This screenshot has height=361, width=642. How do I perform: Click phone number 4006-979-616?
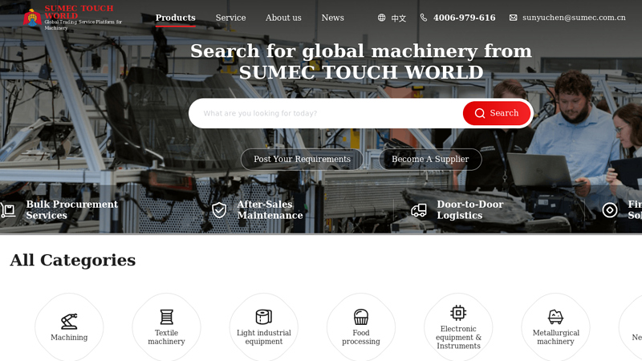(465, 18)
